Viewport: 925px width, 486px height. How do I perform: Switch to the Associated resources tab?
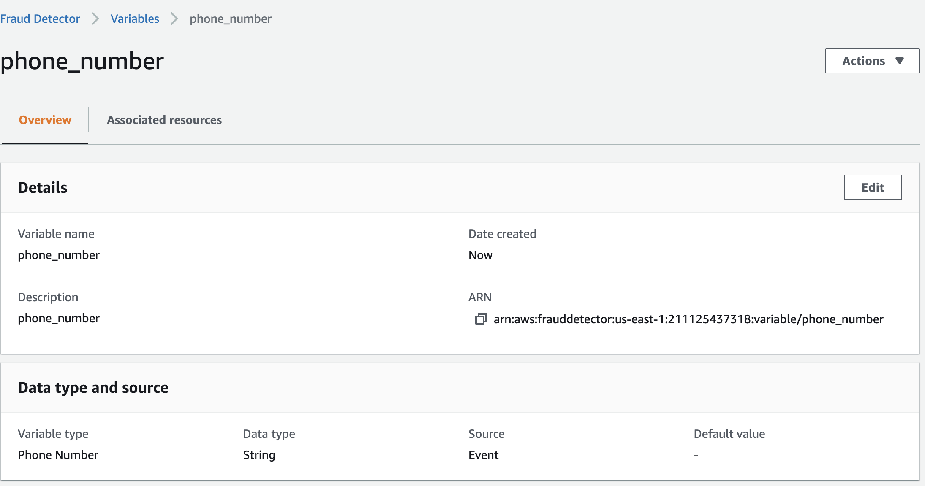(164, 120)
